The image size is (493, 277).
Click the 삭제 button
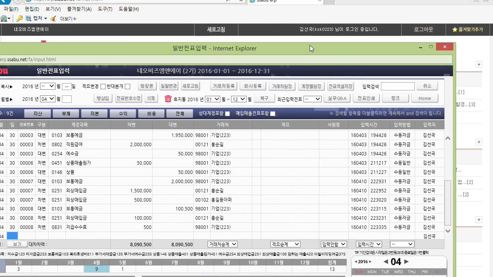click(151, 98)
